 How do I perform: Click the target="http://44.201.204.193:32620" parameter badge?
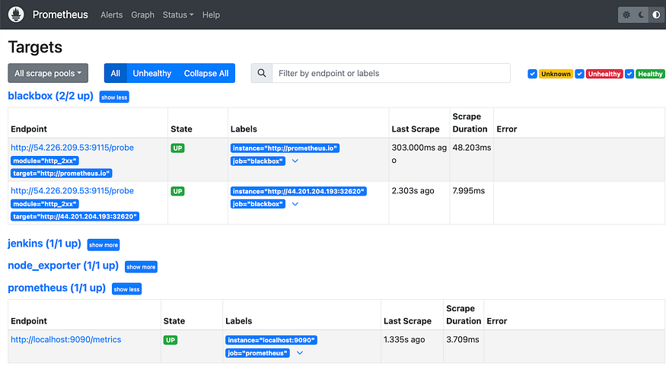click(x=75, y=217)
